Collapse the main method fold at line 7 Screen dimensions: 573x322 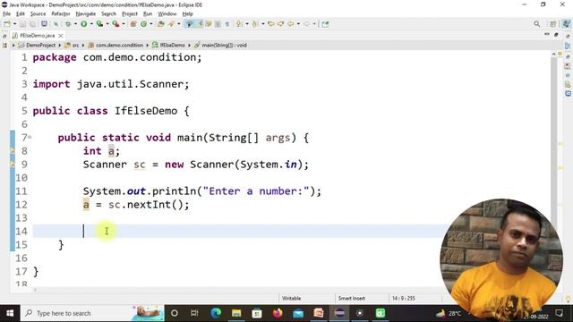pyautogui.click(x=30, y=138)
